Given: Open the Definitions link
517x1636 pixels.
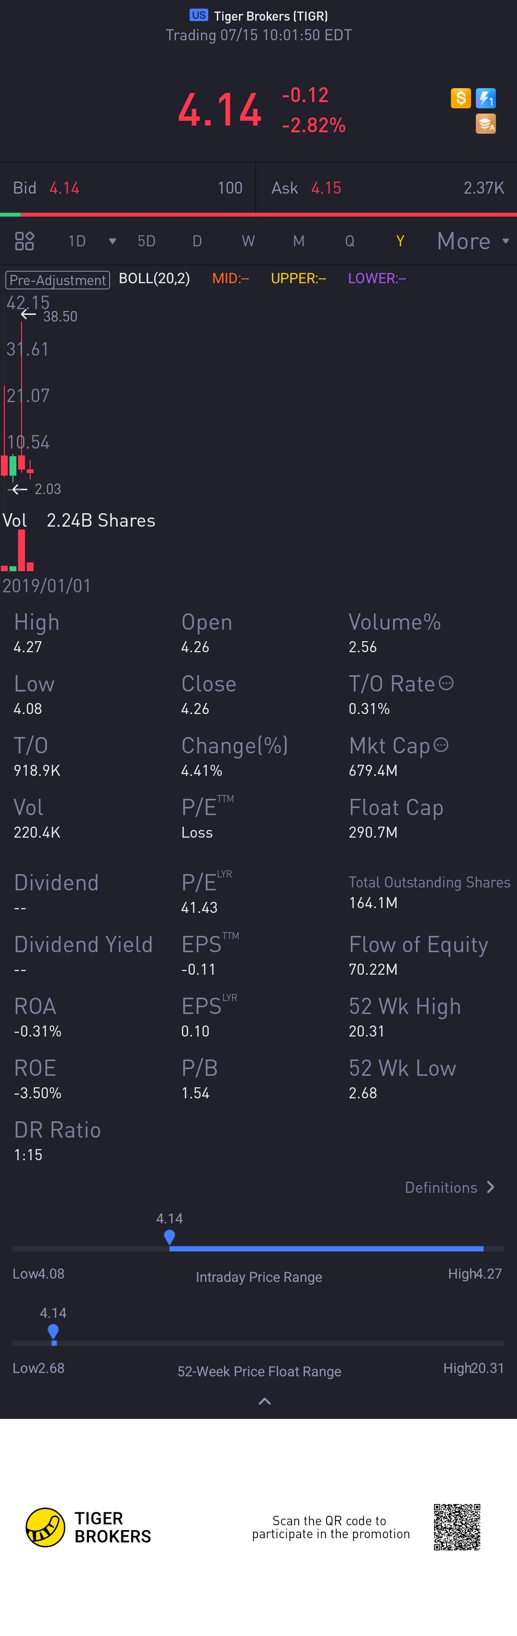Looking at the screenshot, I should [449, 1187].
